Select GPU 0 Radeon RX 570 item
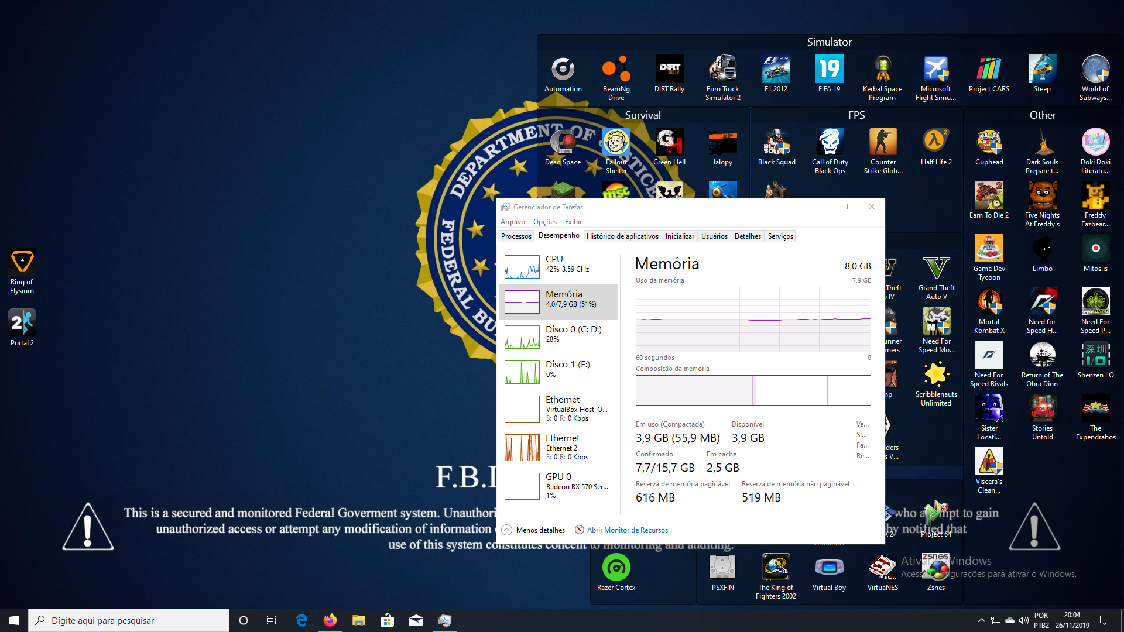This screenshot has width=1124, height=632. (x=558, y=486)
